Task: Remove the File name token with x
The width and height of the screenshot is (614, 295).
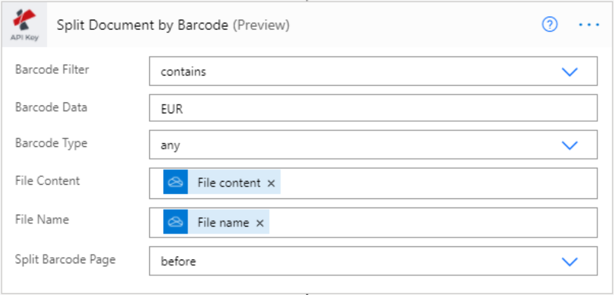Action: [x=260, y=223]
